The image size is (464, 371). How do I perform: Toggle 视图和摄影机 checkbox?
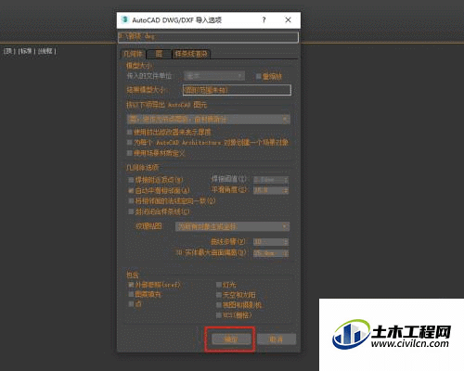[219, 305]
